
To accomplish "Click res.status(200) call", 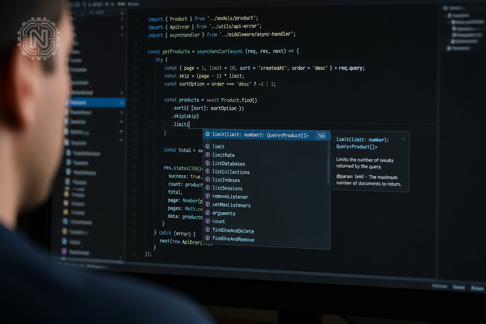I will pyautogui.click(x=182, y=168).
